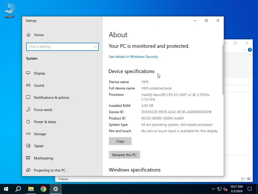Focus the Find a setting search box
The width and height of the screenshot is (258, 194).
[x=62, y=47]
